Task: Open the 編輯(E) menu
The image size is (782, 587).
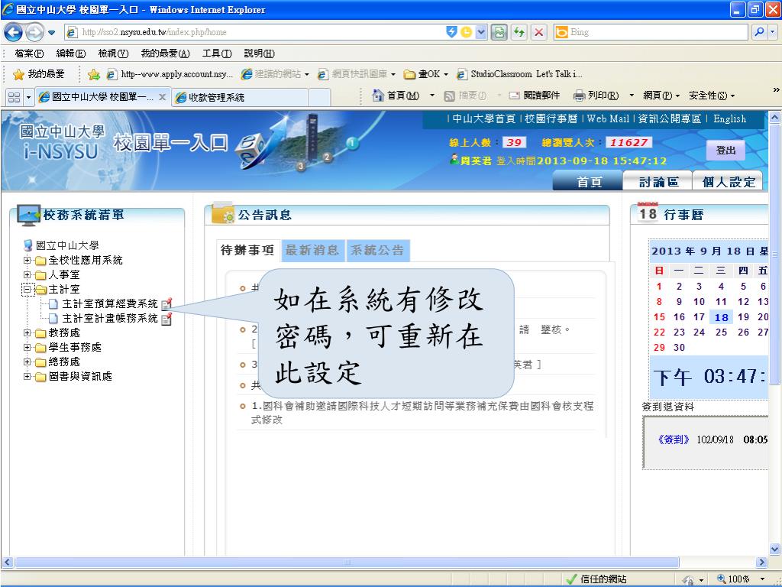Action: [71, 54]
